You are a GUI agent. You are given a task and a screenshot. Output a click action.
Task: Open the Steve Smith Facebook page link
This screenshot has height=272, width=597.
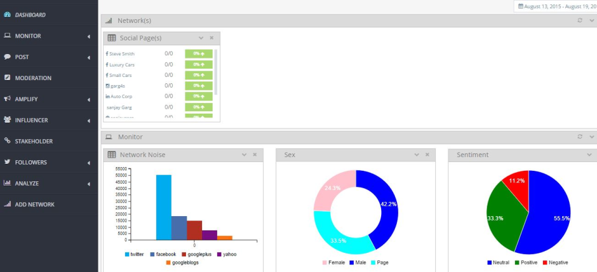[x=121, y=54]
